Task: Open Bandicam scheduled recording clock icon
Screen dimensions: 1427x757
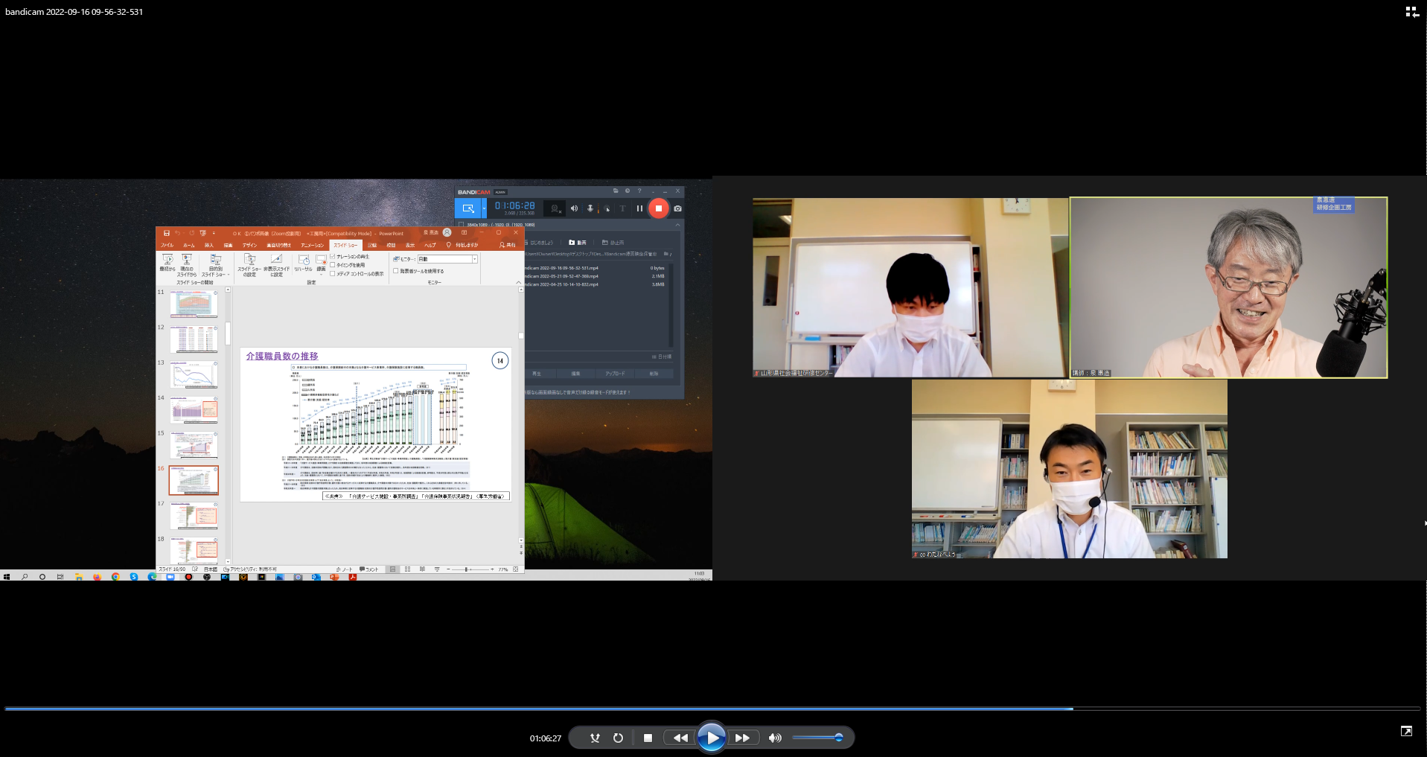Action: [628, 191]
